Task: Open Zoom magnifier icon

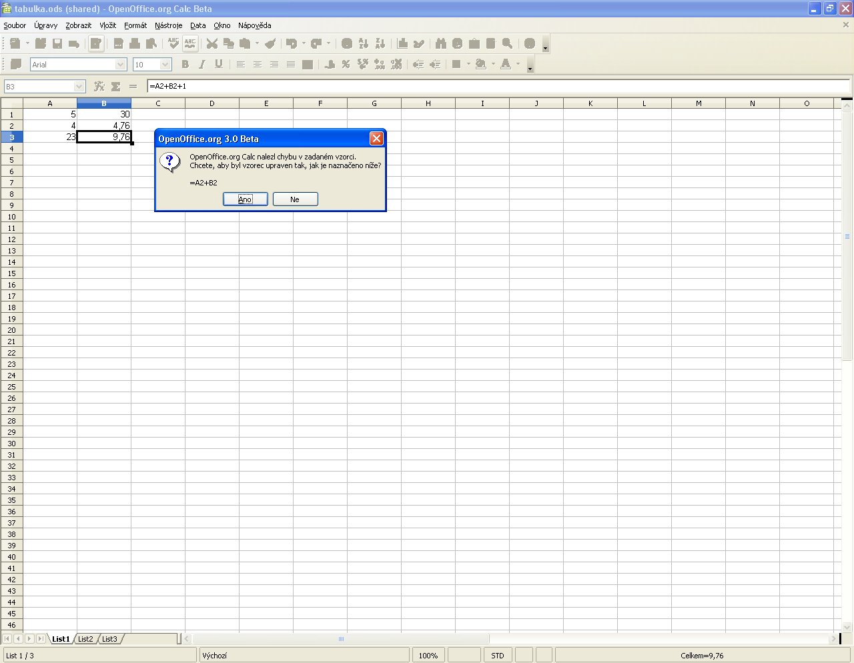Action: tap(508, 43)
